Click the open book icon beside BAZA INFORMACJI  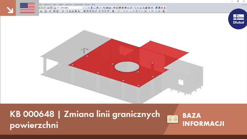point(173,119)
